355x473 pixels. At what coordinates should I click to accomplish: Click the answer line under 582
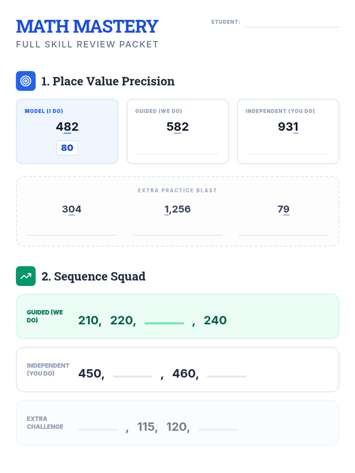pos(177,154)
